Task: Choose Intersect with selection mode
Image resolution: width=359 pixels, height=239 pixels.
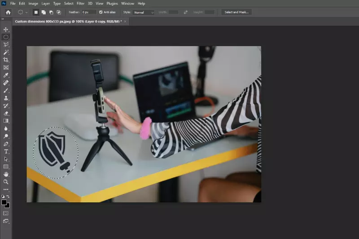Action: [x=59, y=13]
